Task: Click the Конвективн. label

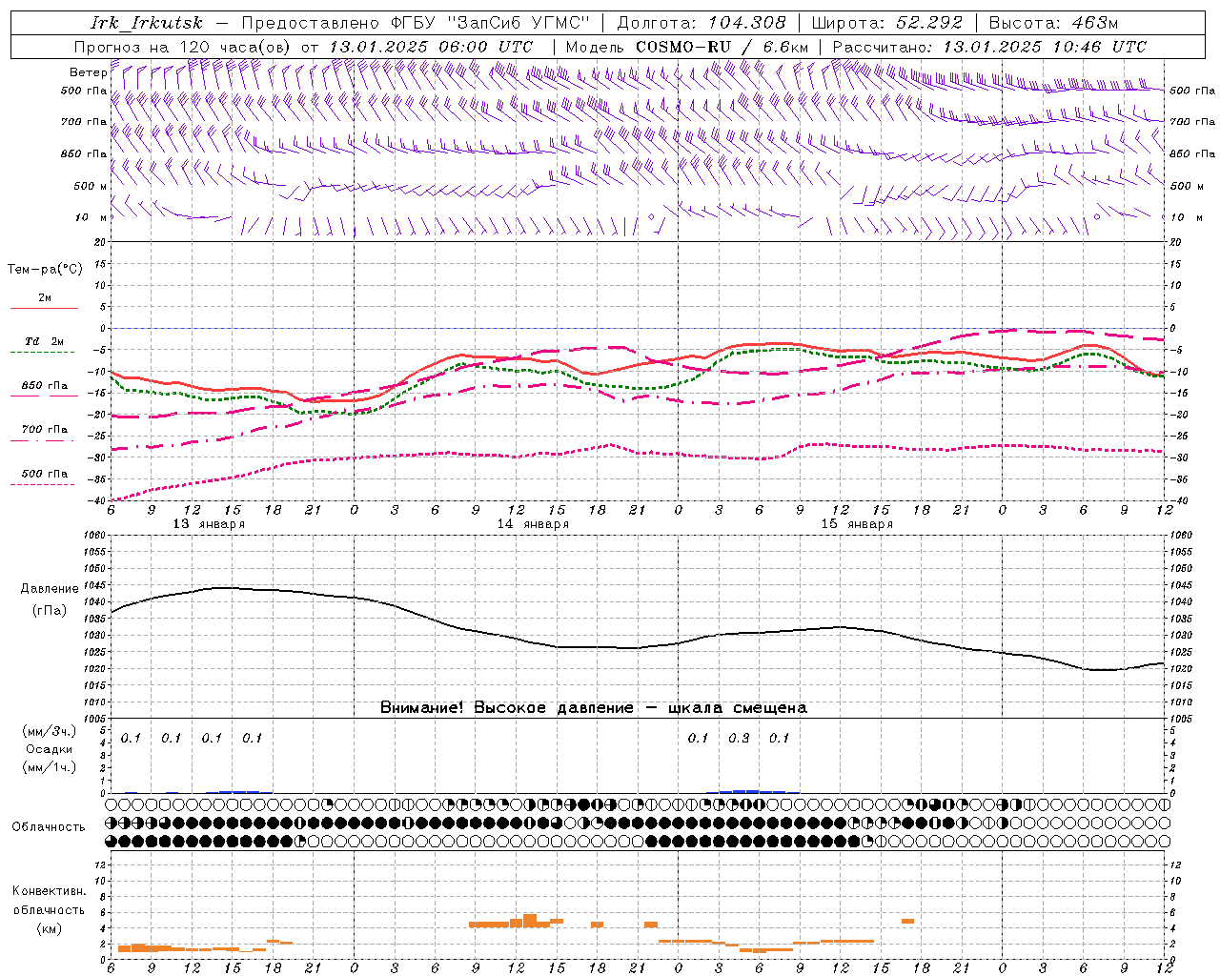Action: [x=49, y=891]
